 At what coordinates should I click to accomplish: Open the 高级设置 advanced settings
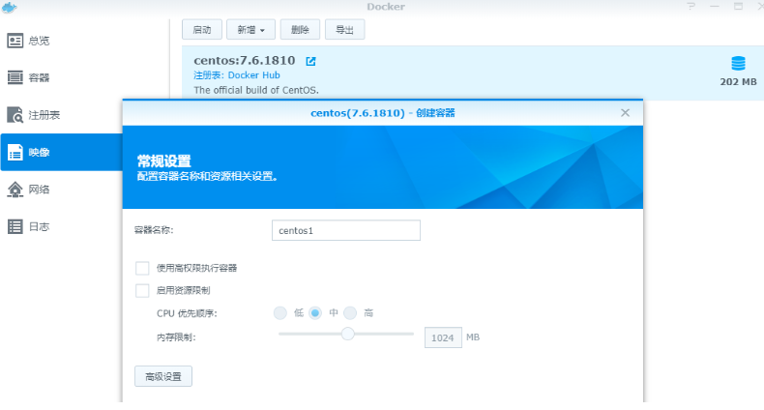click(163, 376)
